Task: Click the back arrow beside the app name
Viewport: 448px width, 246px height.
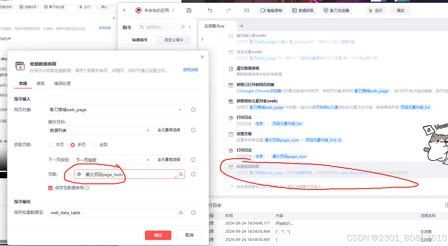Action: pos(124,10)
